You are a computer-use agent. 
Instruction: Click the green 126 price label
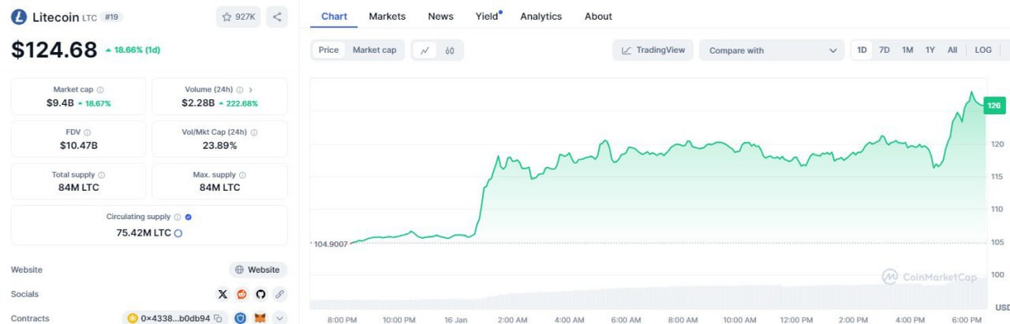[994, 106]
